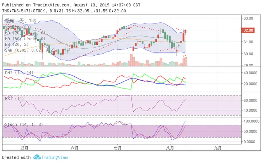Screen dimensions: 263x163
Task: Click the 40.0000 DMI axis value
Action: click(250, 73)
